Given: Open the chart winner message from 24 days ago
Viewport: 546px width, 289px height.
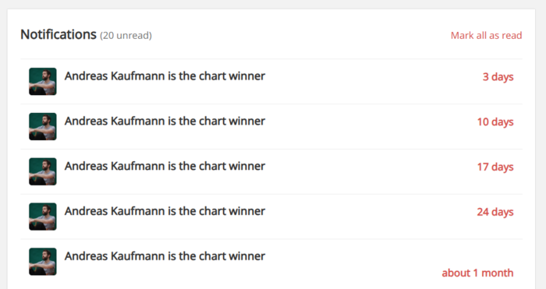Looking at the screenshot, I should pyautogui.click(x=165, y=211).
